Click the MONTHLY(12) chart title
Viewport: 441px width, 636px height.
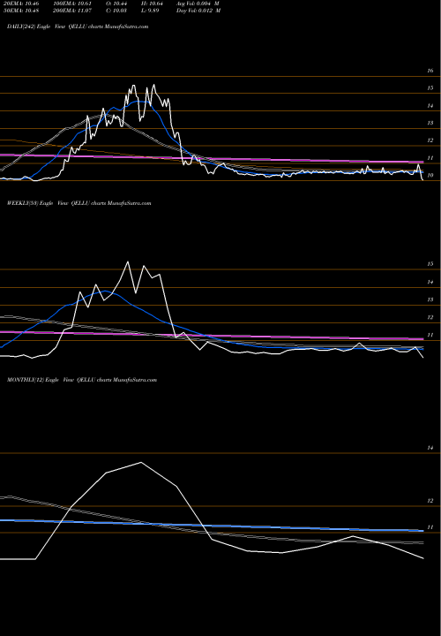click(x=82, y=380)
